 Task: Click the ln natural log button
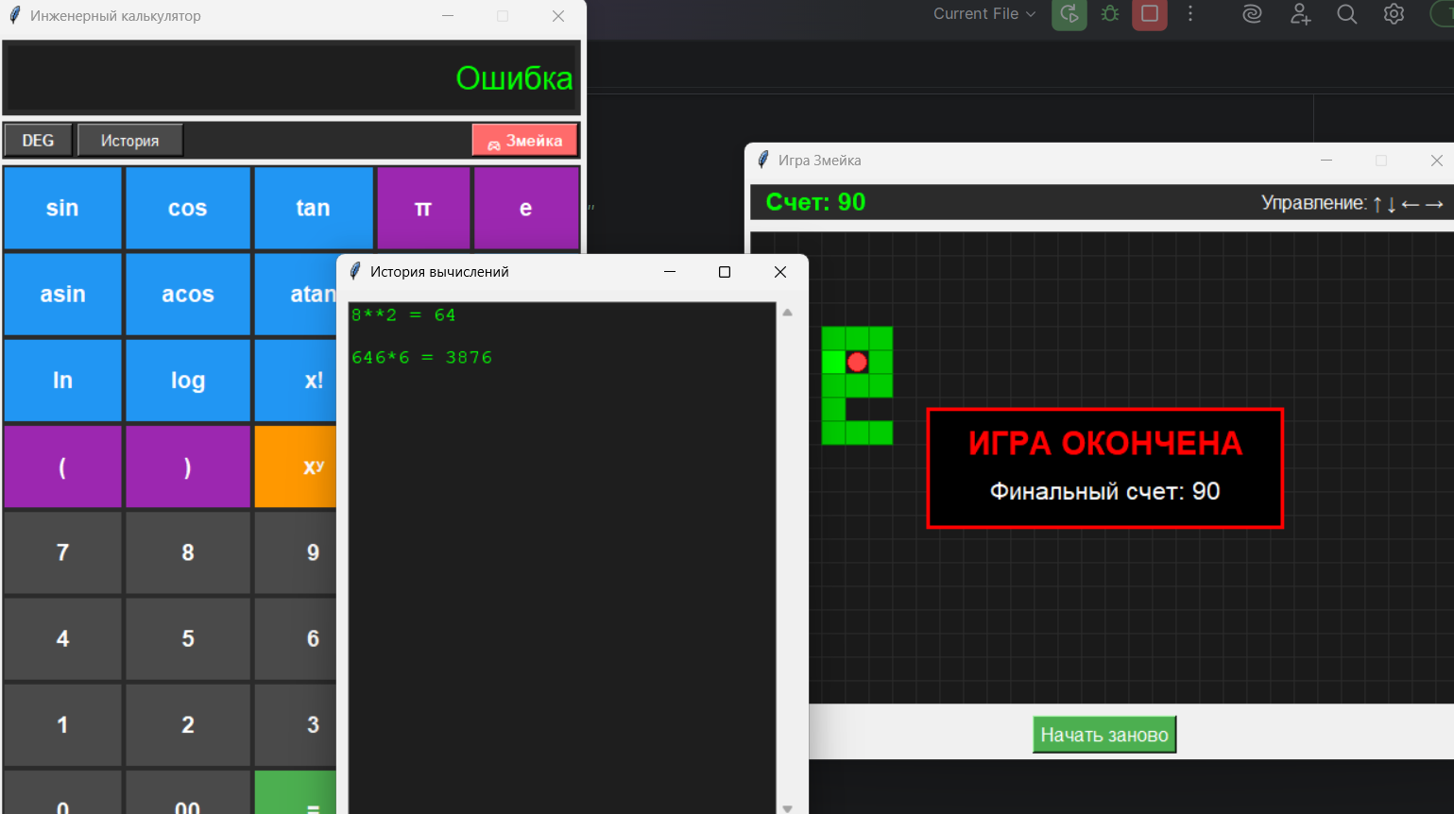tap(62, 380)
